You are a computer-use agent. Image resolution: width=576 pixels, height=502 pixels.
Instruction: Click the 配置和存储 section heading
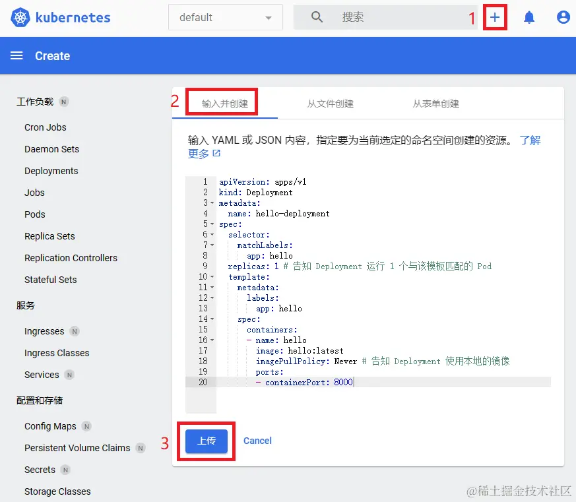point(40,400)
